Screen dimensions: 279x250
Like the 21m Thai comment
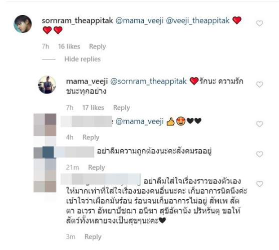coord(259,154)
